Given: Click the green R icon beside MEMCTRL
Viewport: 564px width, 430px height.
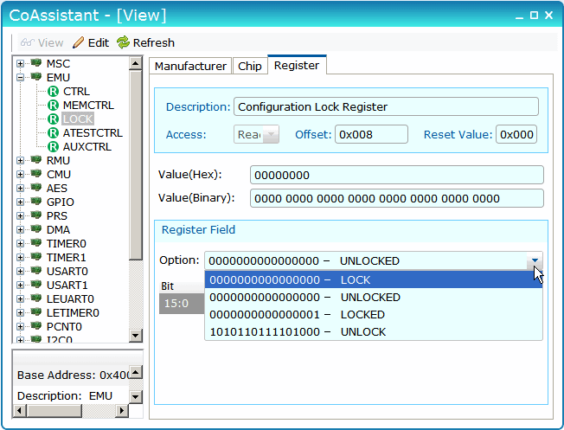Looking at the screenshot, I should 53,105.
